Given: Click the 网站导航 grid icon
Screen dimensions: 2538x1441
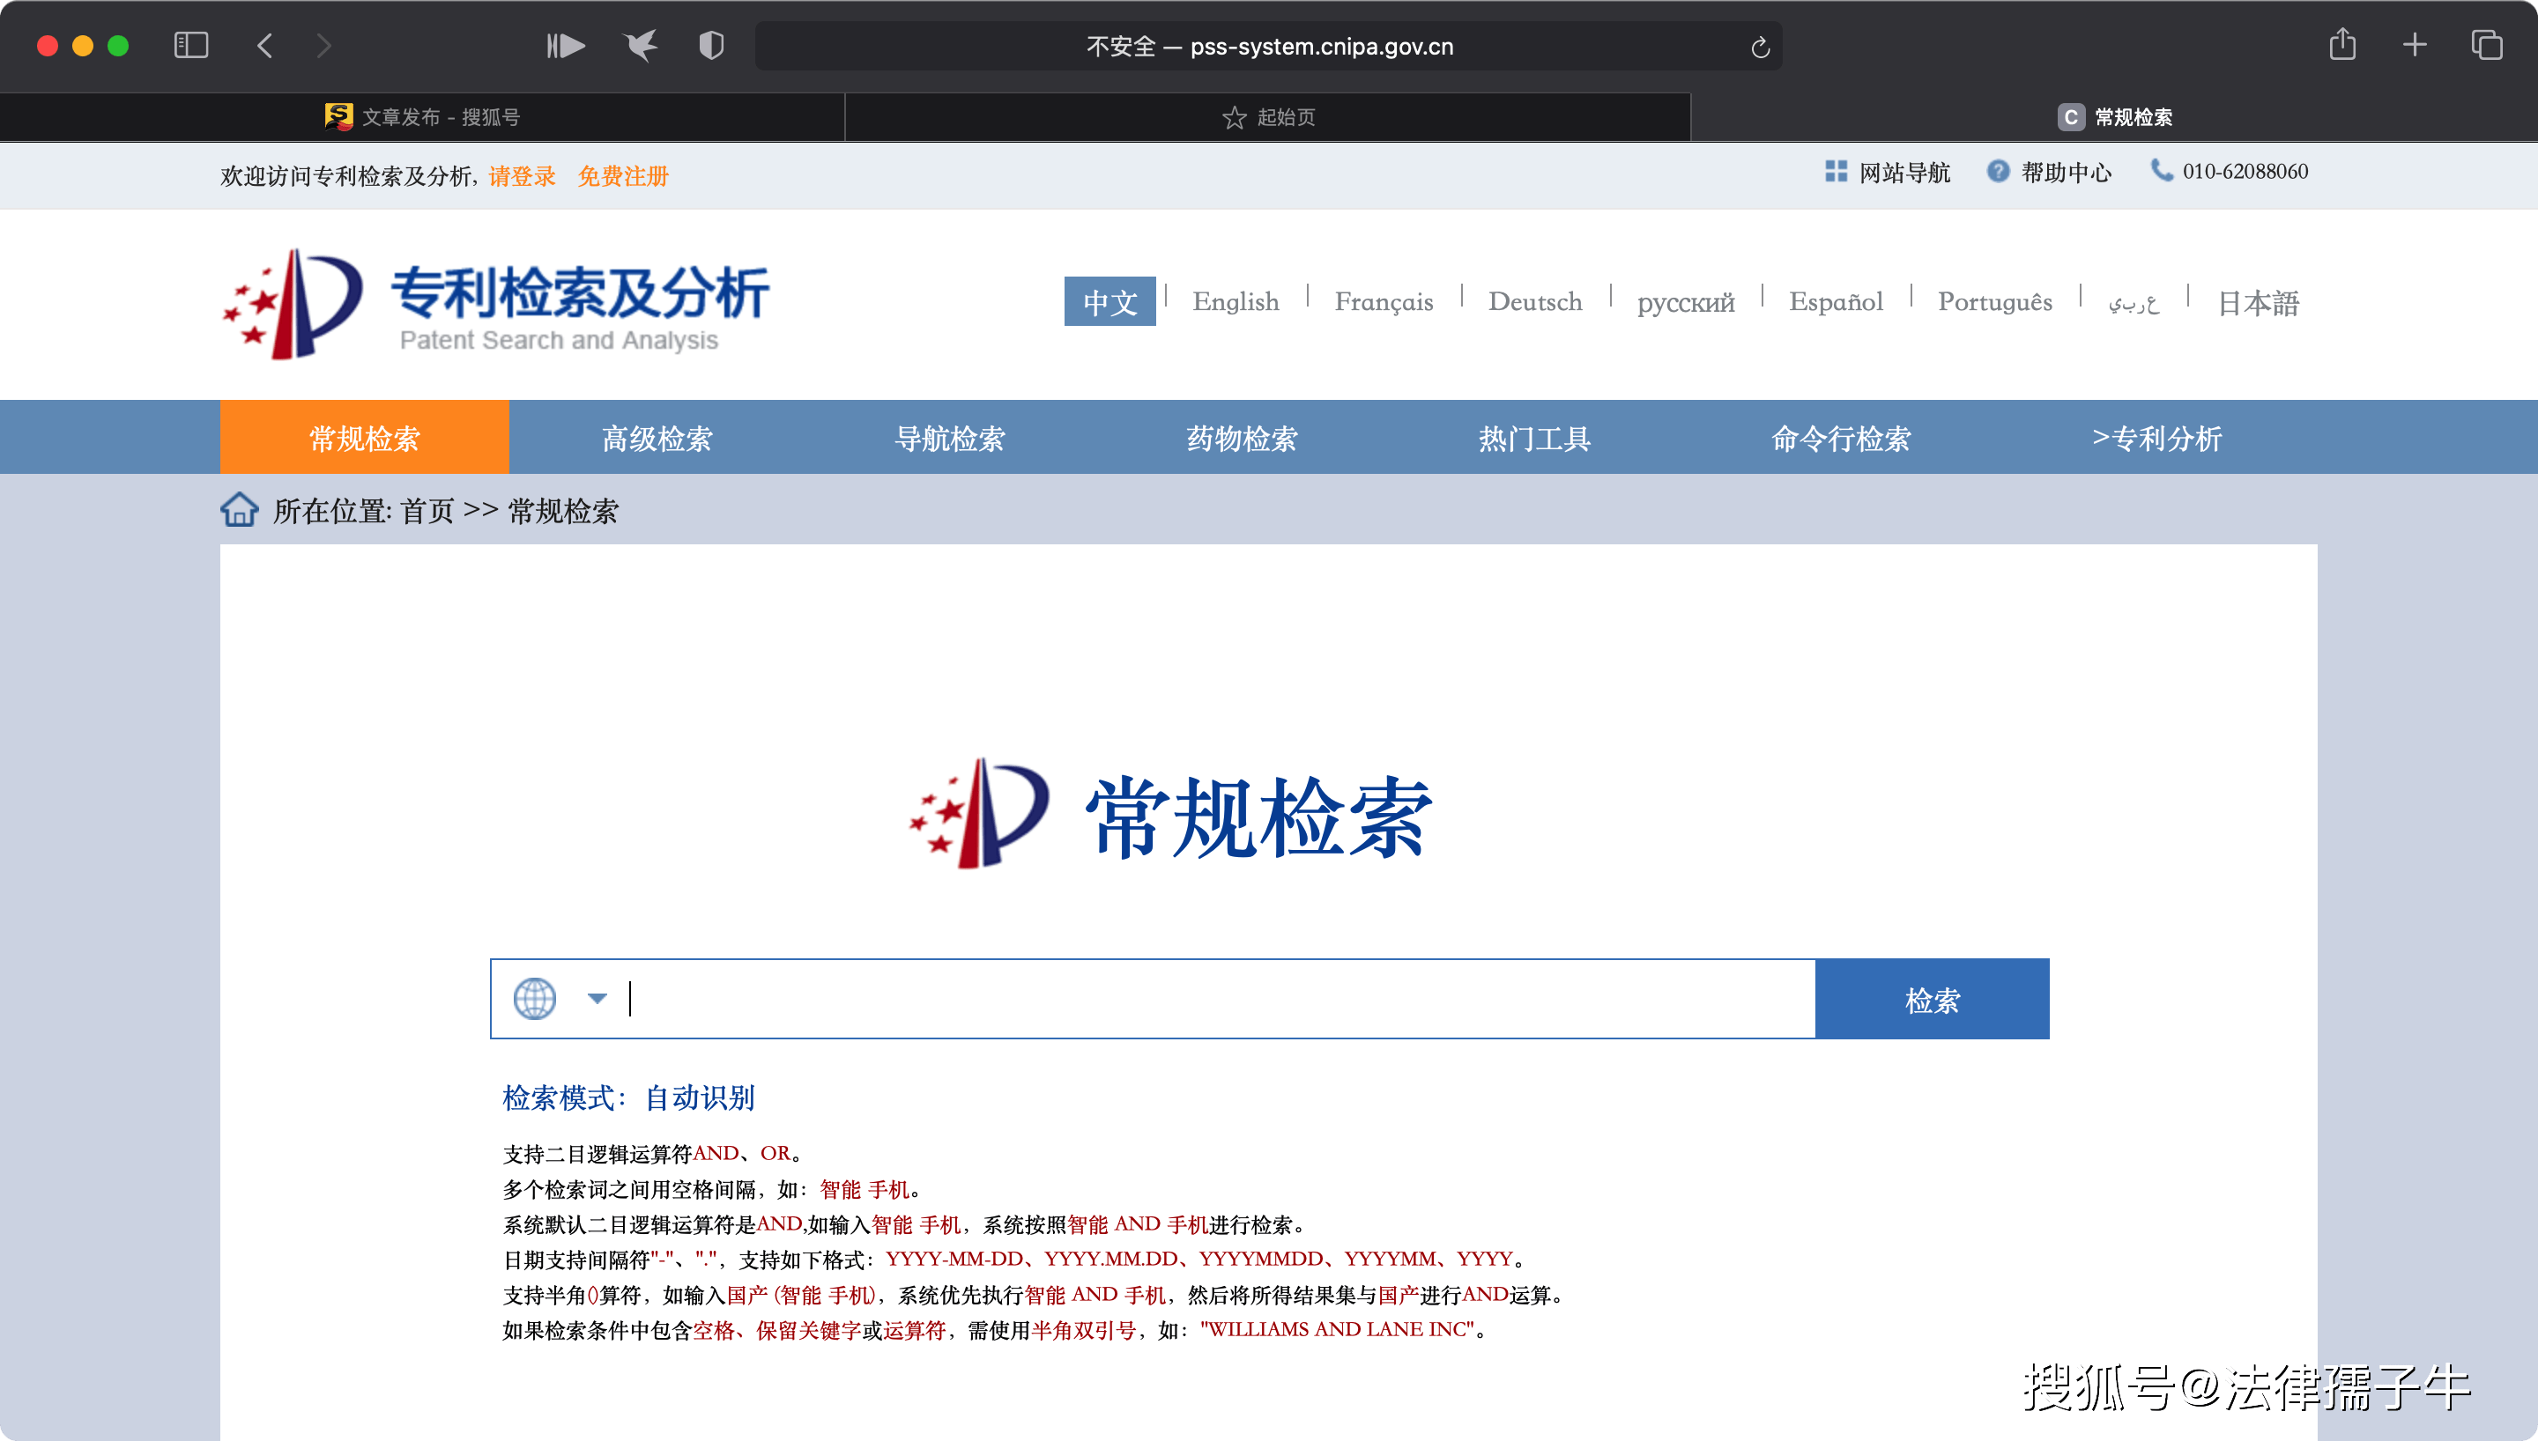Looking at the screenshot, I should 1837,171.
